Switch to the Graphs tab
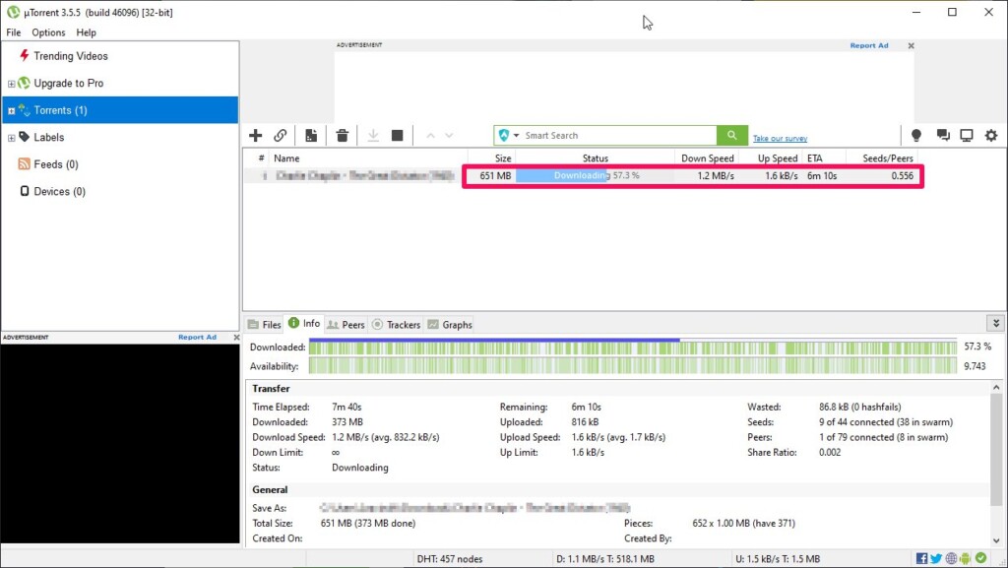The width and height of the screenshot is (1008, 568). [x=449, y=325]
